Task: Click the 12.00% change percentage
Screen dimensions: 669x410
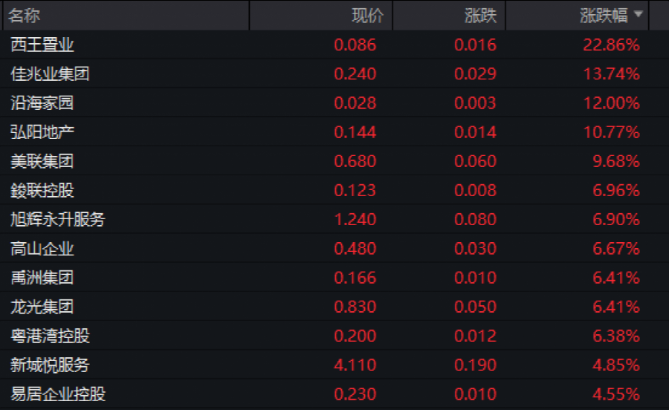Action: (x=612, y=102)
